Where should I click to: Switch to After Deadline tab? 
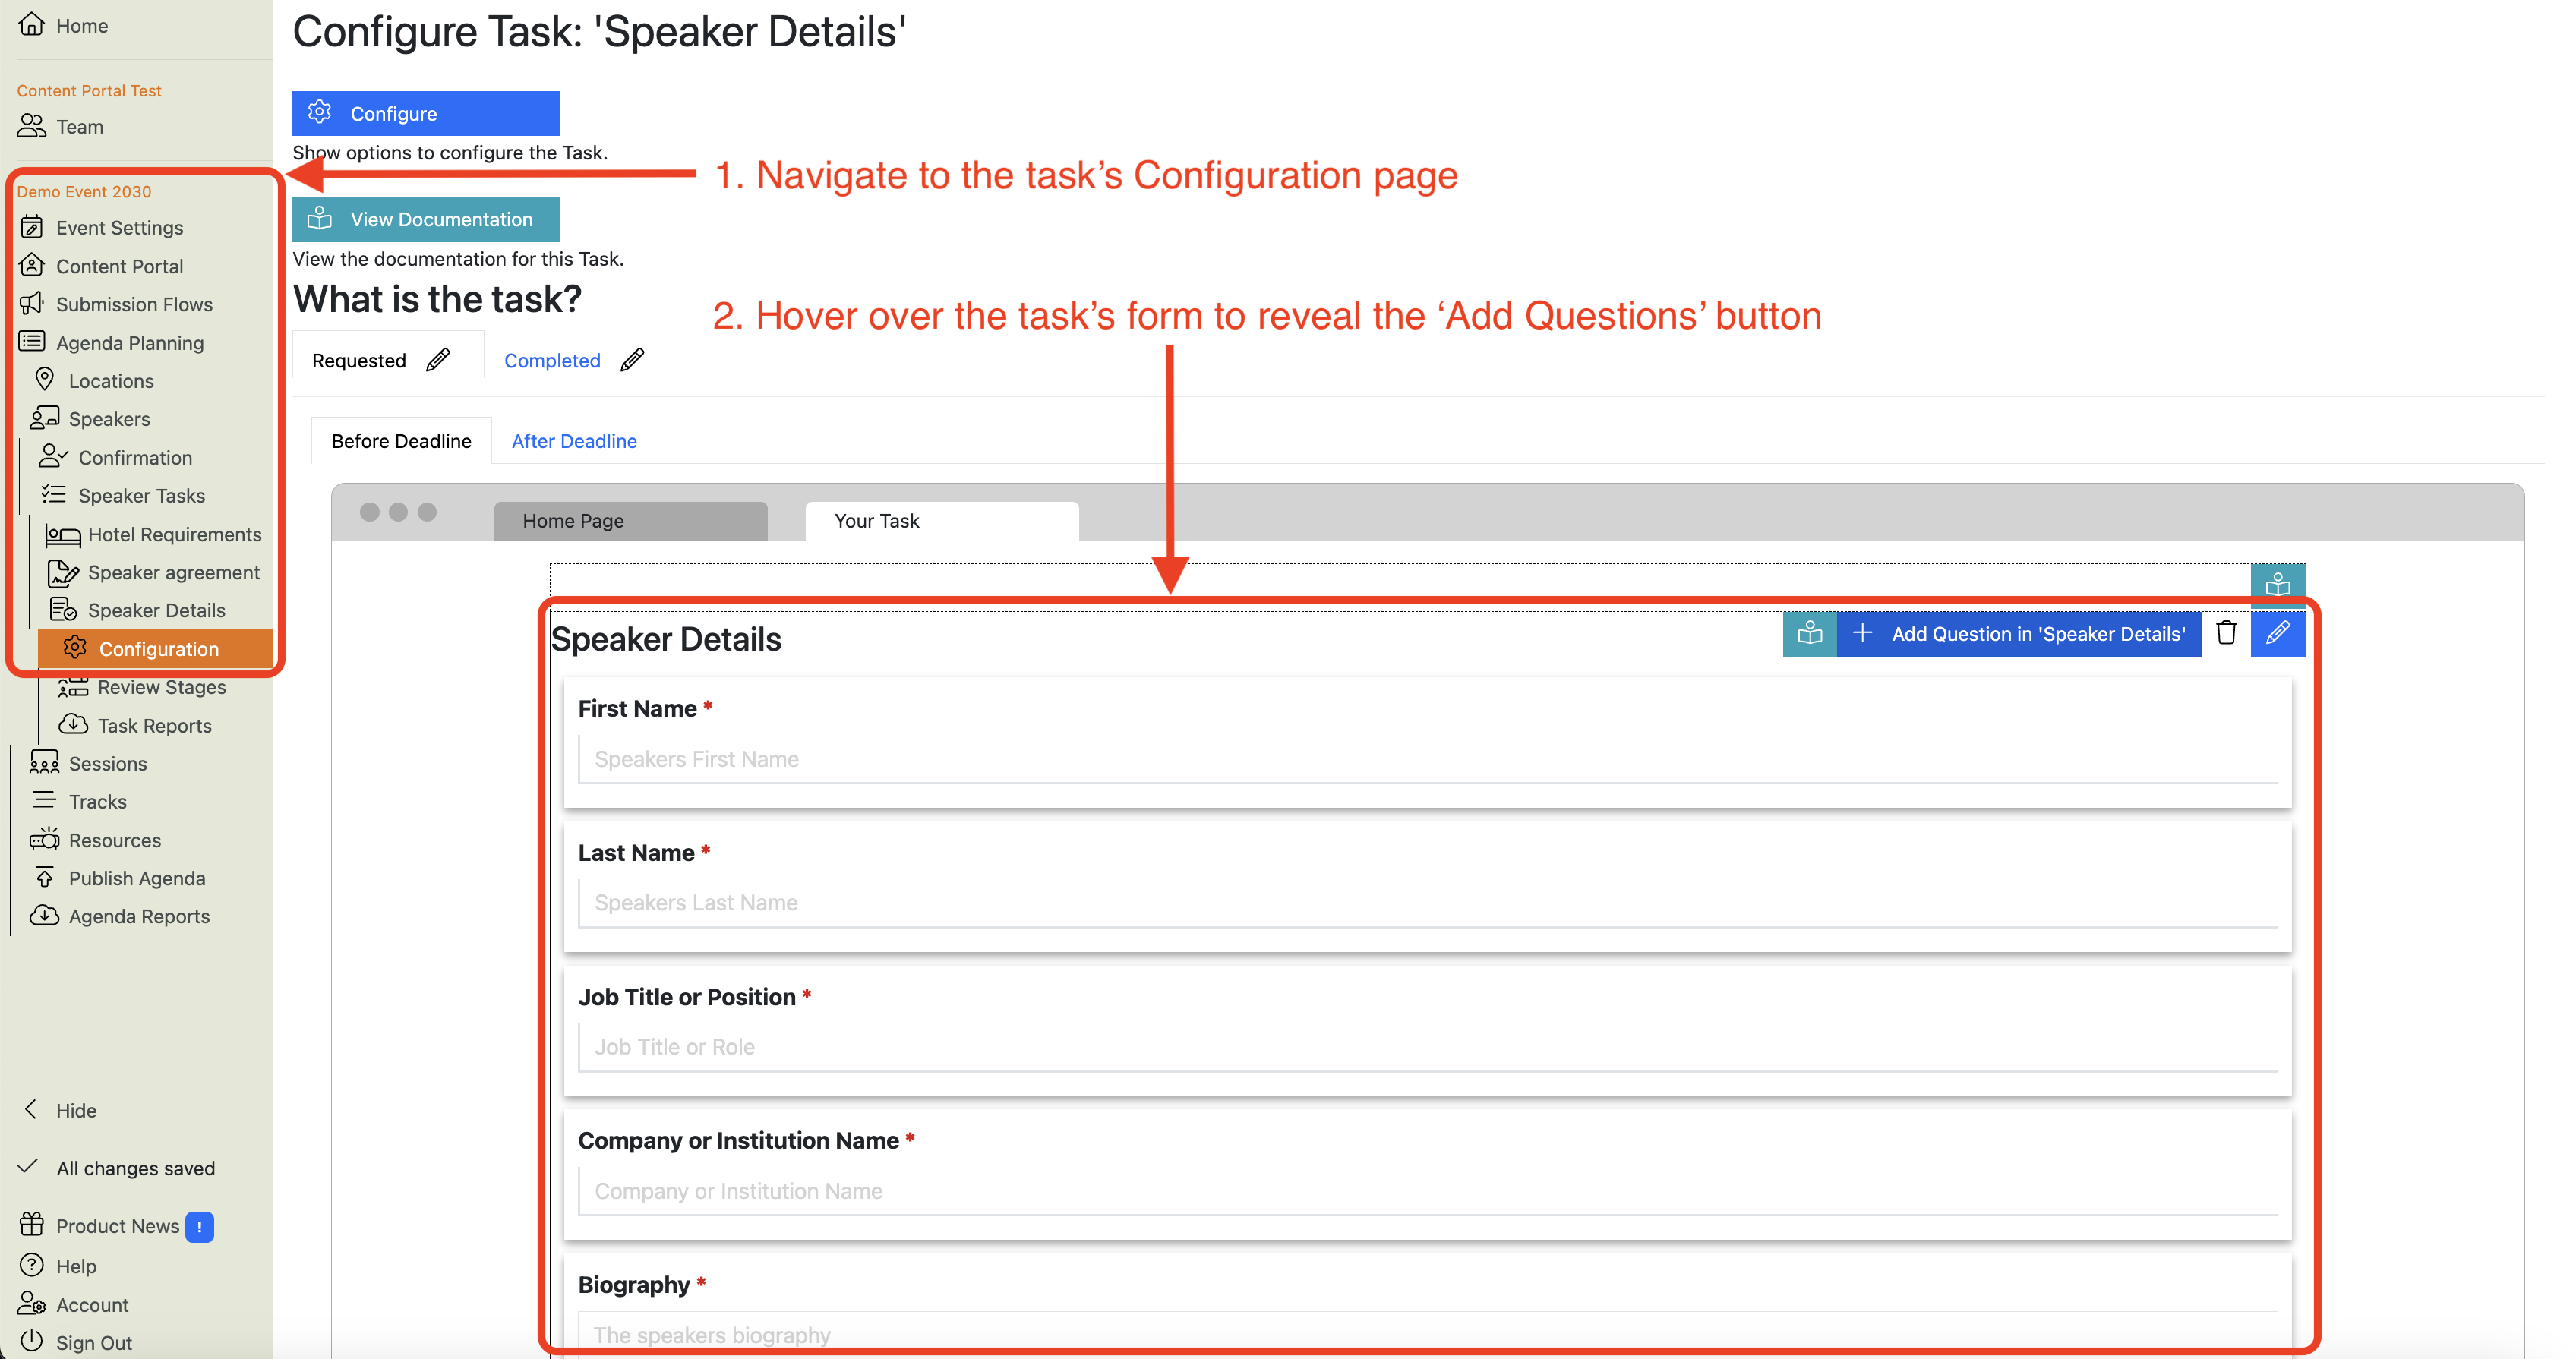574,441
